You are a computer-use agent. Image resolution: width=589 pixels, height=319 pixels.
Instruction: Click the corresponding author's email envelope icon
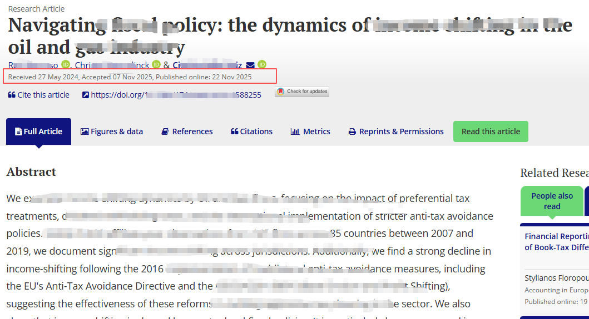pos(250,65)
